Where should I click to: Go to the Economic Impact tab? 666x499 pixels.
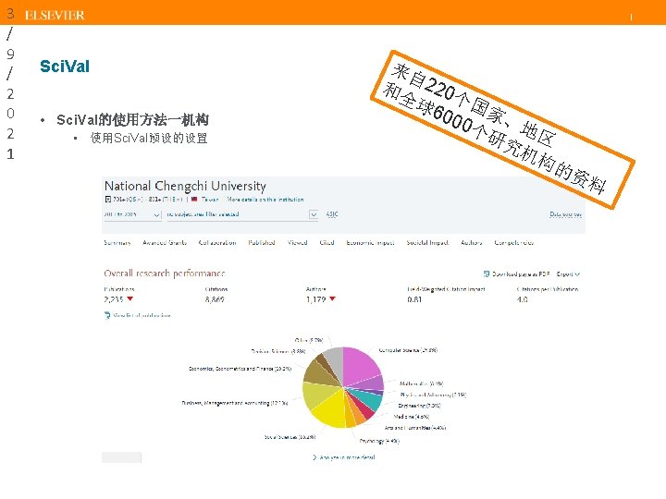370,243
